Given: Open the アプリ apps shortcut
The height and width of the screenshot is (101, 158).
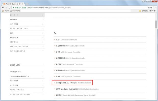Looking at the screenshot, I should point(5,11).
